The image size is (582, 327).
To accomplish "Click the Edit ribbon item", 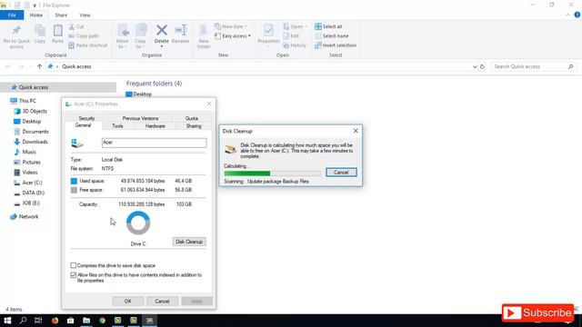I will pyautogui.click(x=291, y=36).
